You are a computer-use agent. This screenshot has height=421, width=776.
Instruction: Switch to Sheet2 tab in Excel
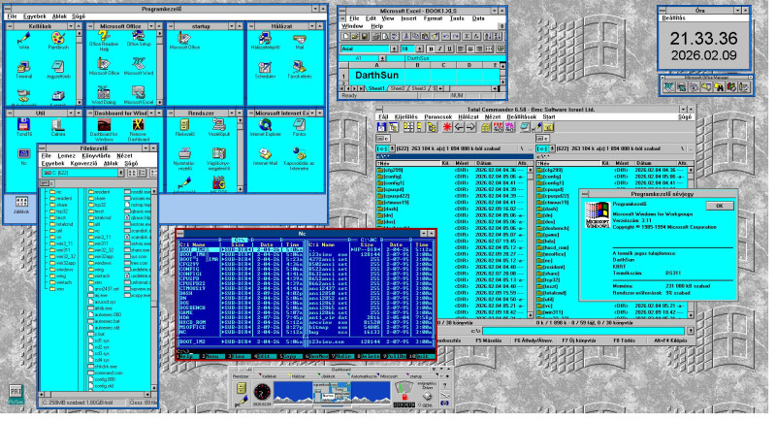[398, 88]
